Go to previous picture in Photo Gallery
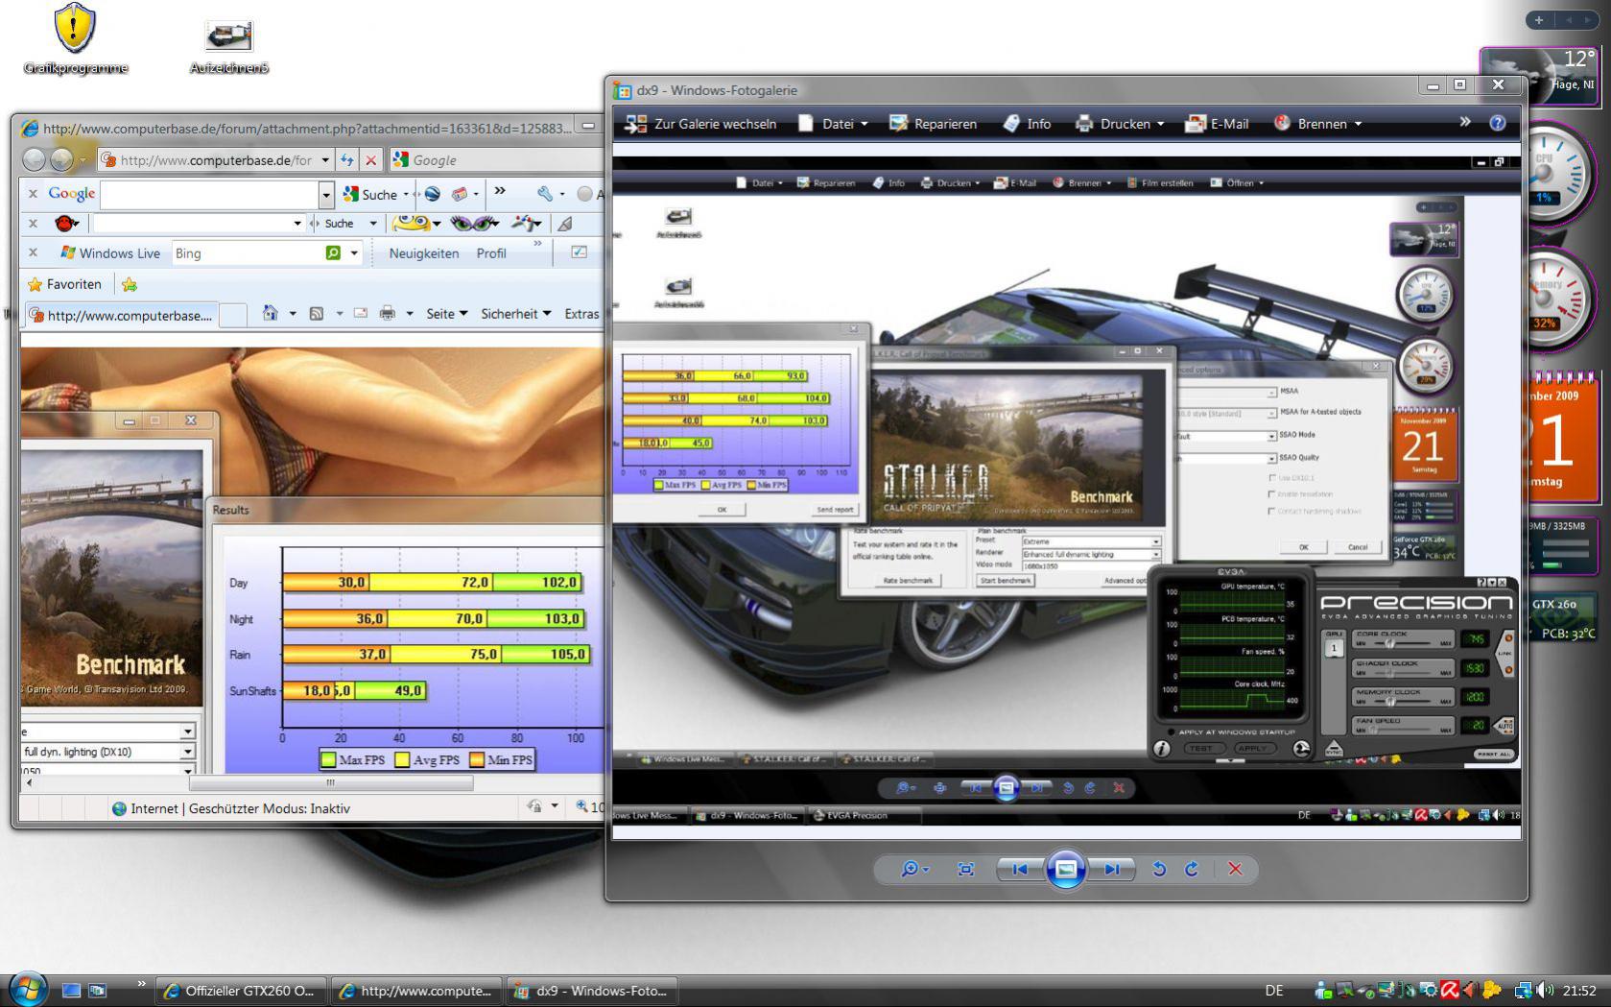 coord(1020,869)
